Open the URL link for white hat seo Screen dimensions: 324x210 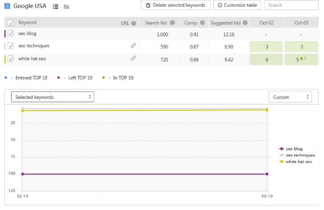coord(133,58)
